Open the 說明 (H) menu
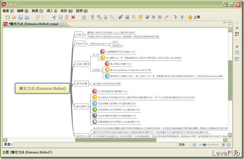The height and width of the screenshot is (159, 244). [82, 11]
